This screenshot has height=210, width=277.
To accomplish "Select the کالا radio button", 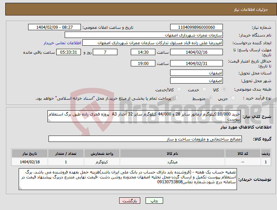I will click(224, 89).
